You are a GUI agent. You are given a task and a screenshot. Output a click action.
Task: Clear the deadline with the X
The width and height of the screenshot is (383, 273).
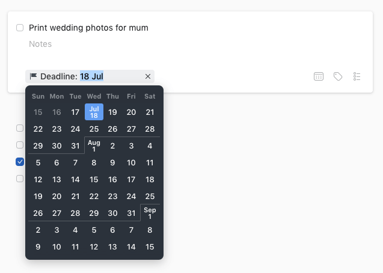(x=148, y=76)
